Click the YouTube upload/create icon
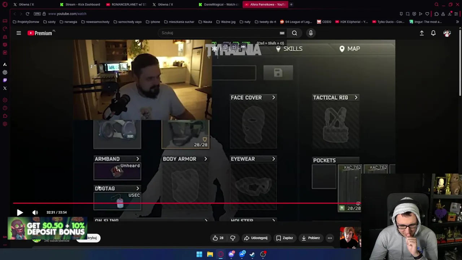The width and height of the screenshot is (462, 260). [x=422, y=33]
